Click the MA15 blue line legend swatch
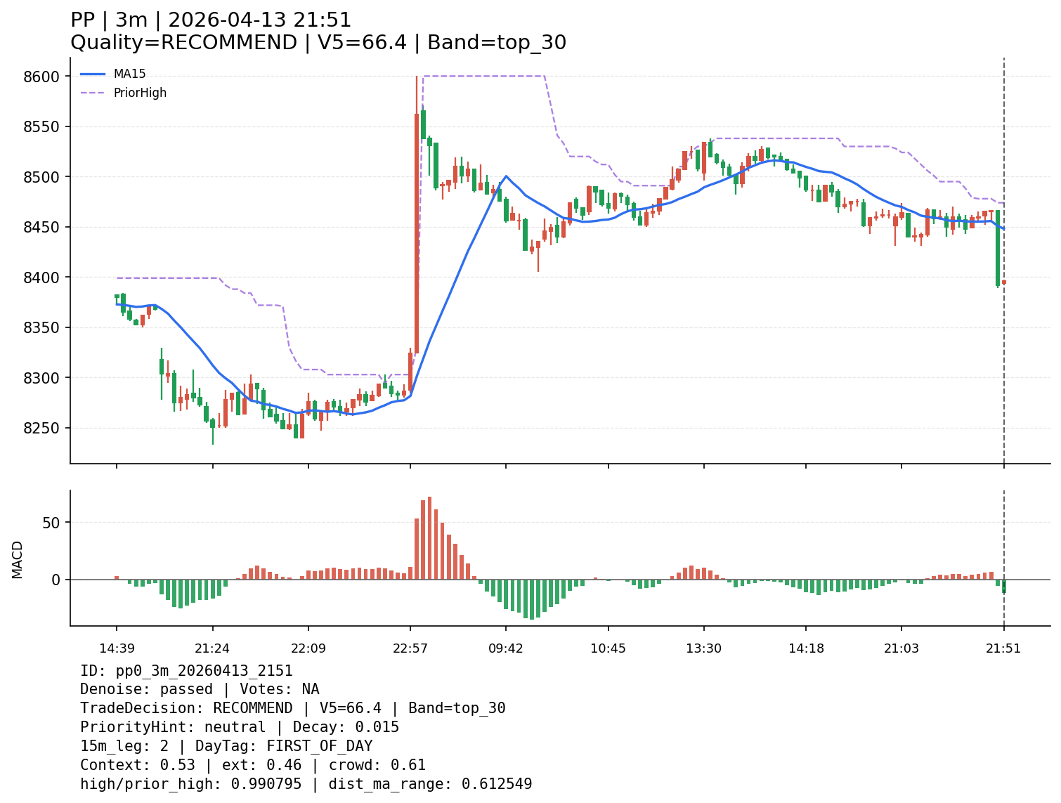1061x803 pixels. pyautogui.click(x=92, y=74)
